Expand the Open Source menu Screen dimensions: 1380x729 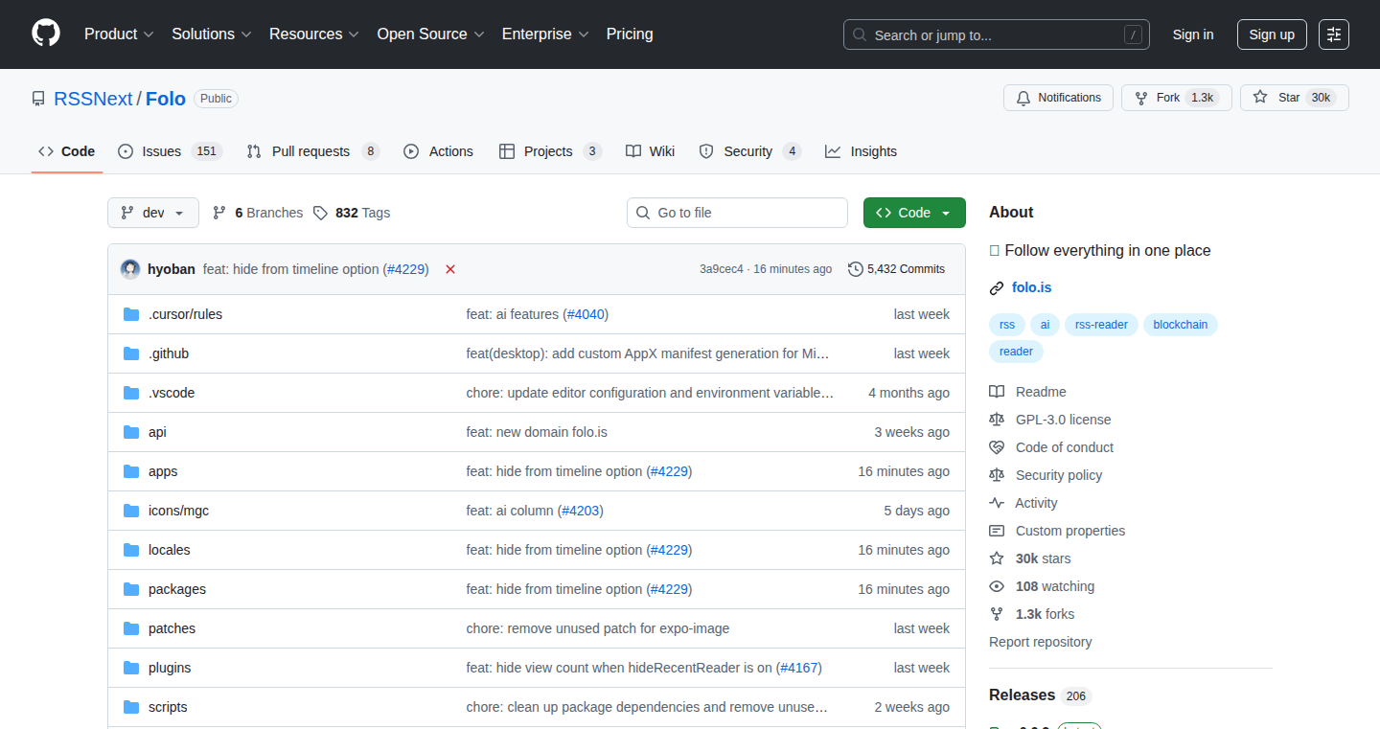[431, 34]
